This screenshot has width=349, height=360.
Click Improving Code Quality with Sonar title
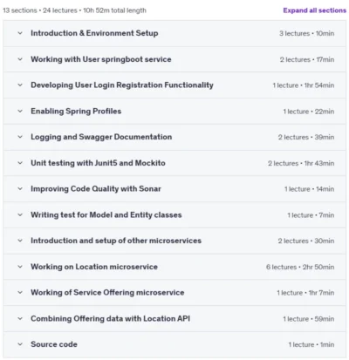[x=96, y=189]
